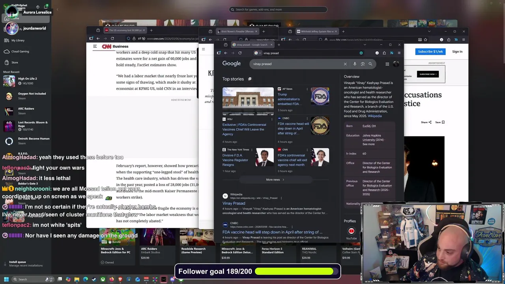Select High On Life 2 in Most Recent

click(x=26, y=81)
